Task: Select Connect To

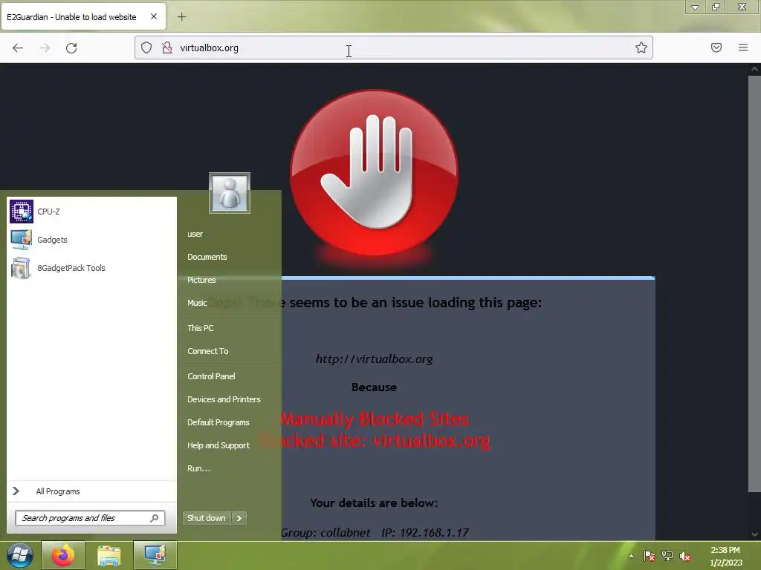Action: pyautogui.click(x=208, y=351)
